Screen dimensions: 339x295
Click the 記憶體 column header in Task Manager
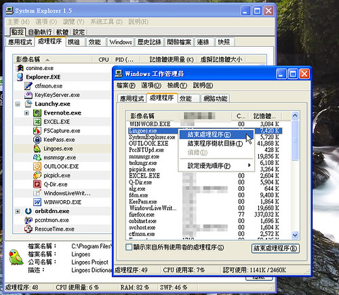click(x=264, y=116)
